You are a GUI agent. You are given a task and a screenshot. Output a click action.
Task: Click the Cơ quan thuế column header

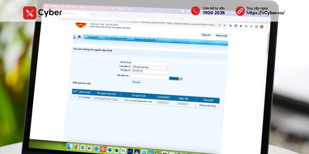point(139,96)
